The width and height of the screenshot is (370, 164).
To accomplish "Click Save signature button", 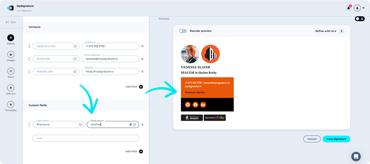I will [336, 139].
